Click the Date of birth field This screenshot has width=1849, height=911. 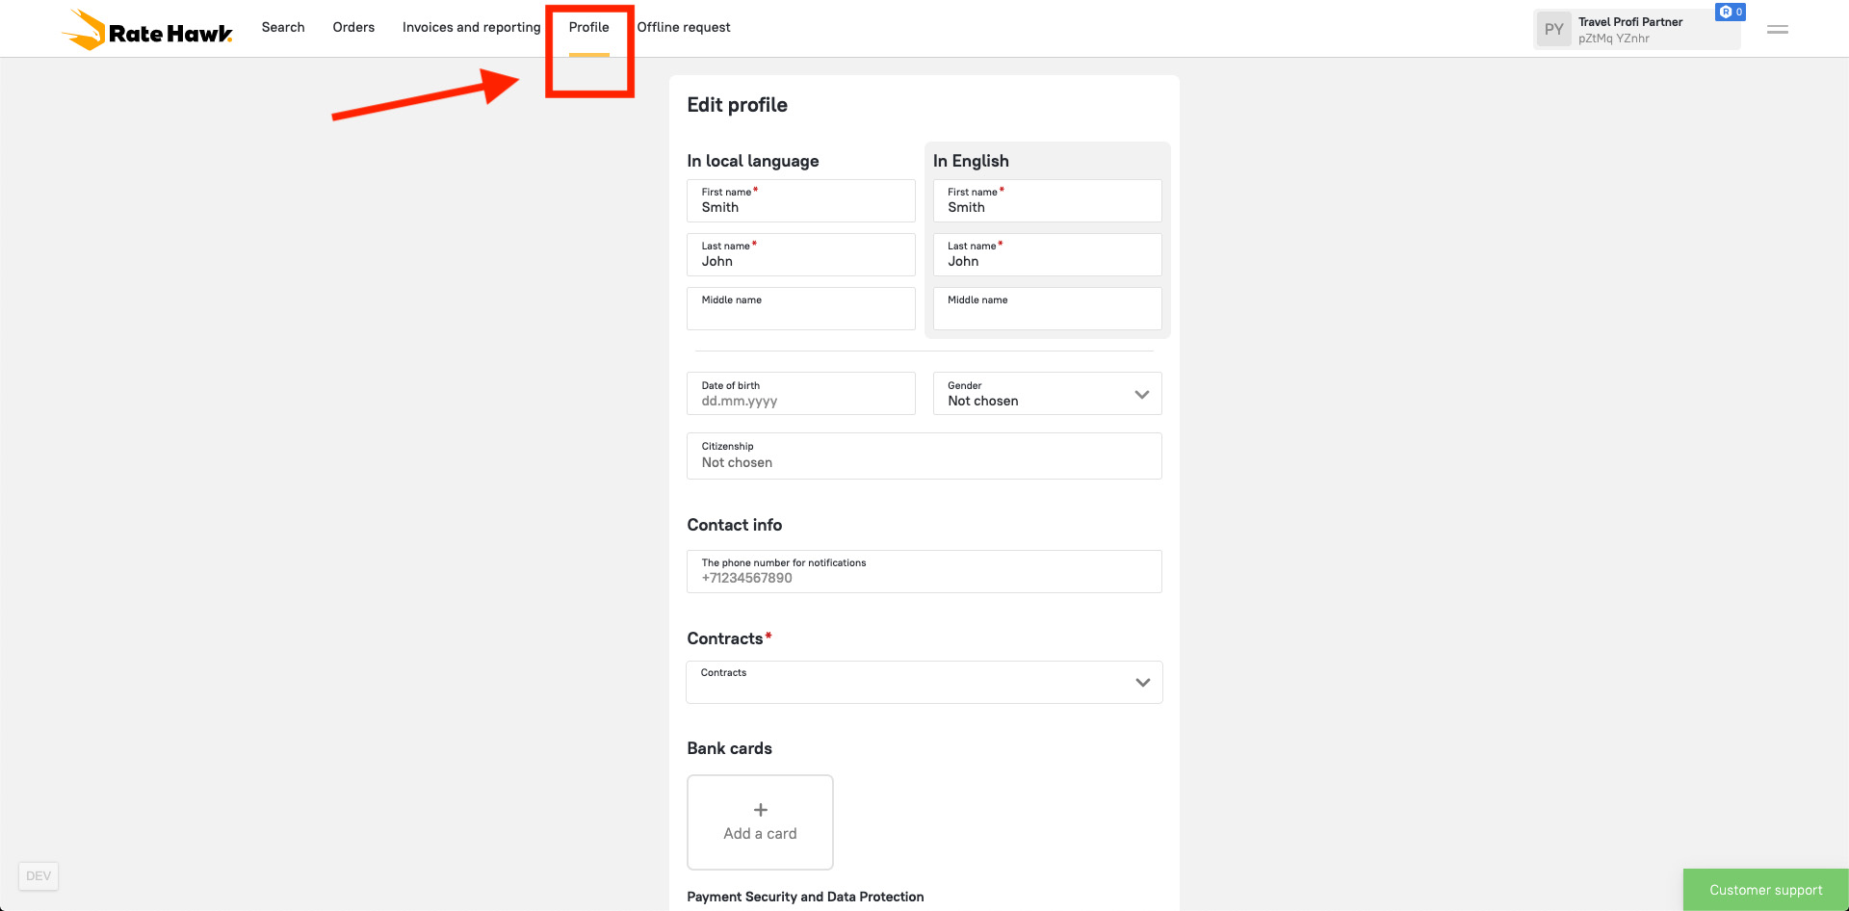[800, 394]
